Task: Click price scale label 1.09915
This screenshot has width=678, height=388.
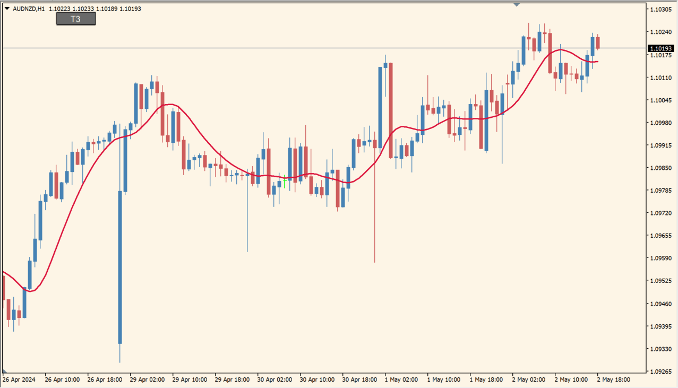Action: pos(661,145)
